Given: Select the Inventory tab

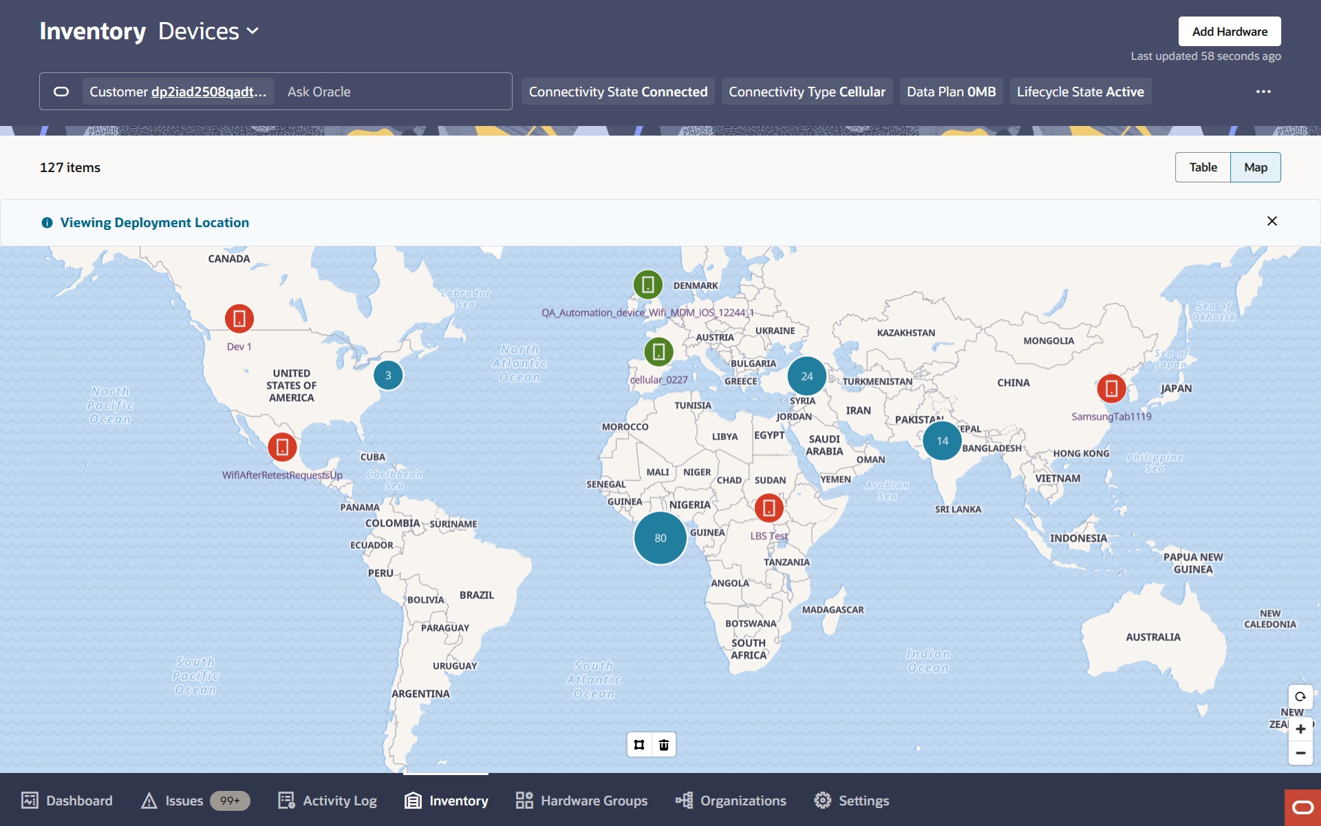Looking at the screenshot, I should [x=447, y=801].
